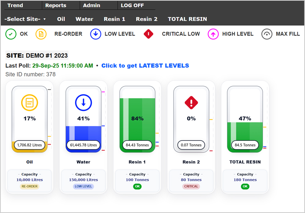The image size is (305, 213).
Task: Click the LOW LEVEL status badge under Water
Action: click(x=84, y=186)
